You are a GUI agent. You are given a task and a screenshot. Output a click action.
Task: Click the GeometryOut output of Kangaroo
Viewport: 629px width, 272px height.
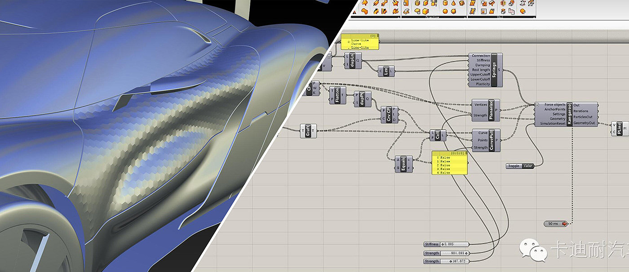tap(584, 123)
